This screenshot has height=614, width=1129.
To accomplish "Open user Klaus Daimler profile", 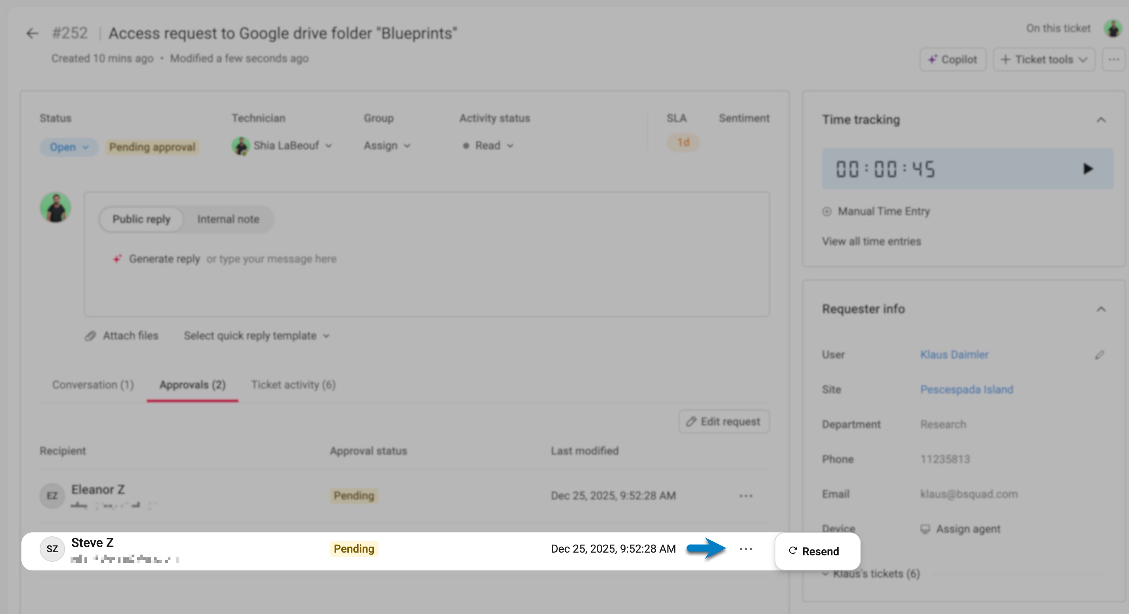I will coord(954,355).
